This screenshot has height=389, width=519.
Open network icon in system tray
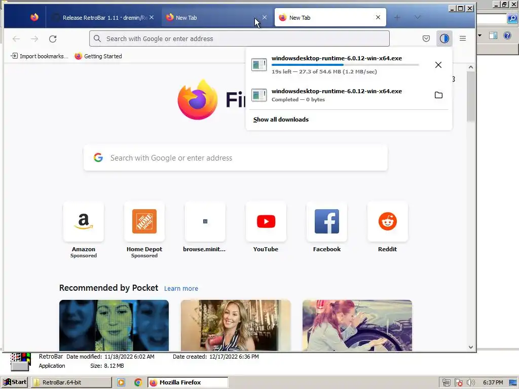(446, 383)
